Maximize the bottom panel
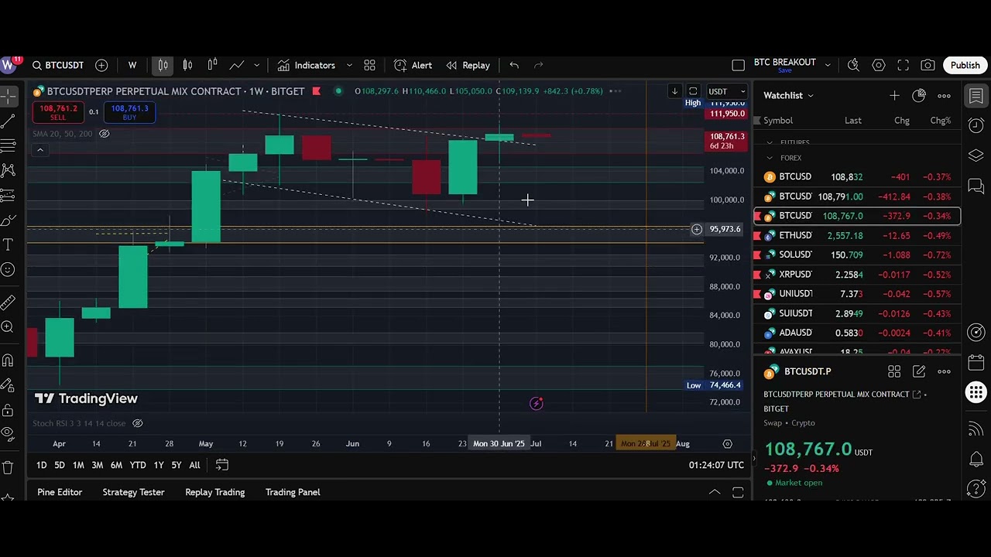The image size is (991, 557). 738,492
